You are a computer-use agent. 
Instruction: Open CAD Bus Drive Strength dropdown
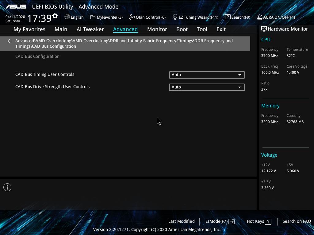click(x=207, y=87)
